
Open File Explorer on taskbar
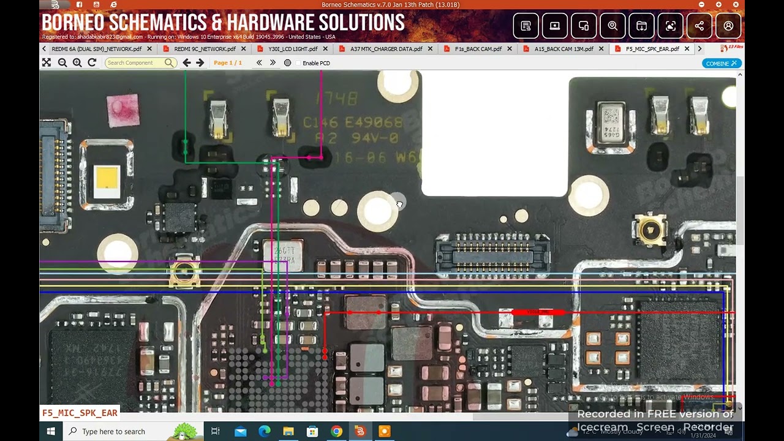point(288,431)
